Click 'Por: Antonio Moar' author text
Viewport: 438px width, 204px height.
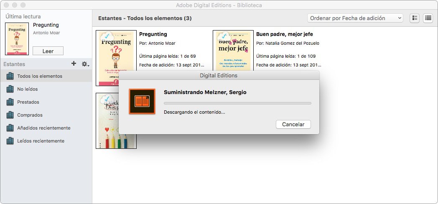click(157, 43)
